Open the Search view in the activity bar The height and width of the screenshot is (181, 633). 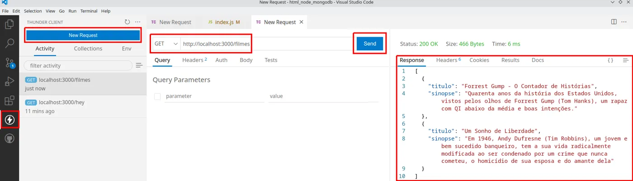point(9,43)
